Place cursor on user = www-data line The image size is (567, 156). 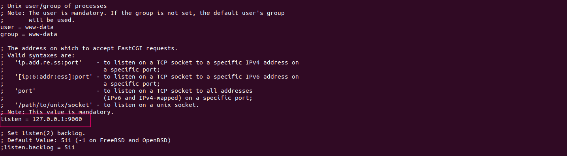27,27
